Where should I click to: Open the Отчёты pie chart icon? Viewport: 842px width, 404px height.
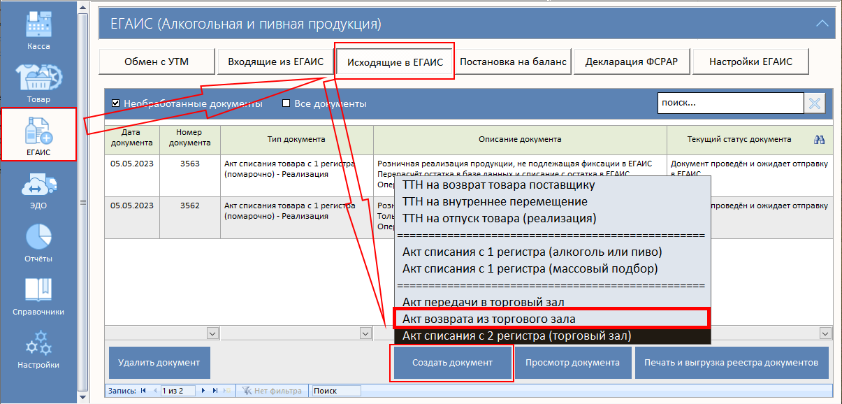(38, 239)
